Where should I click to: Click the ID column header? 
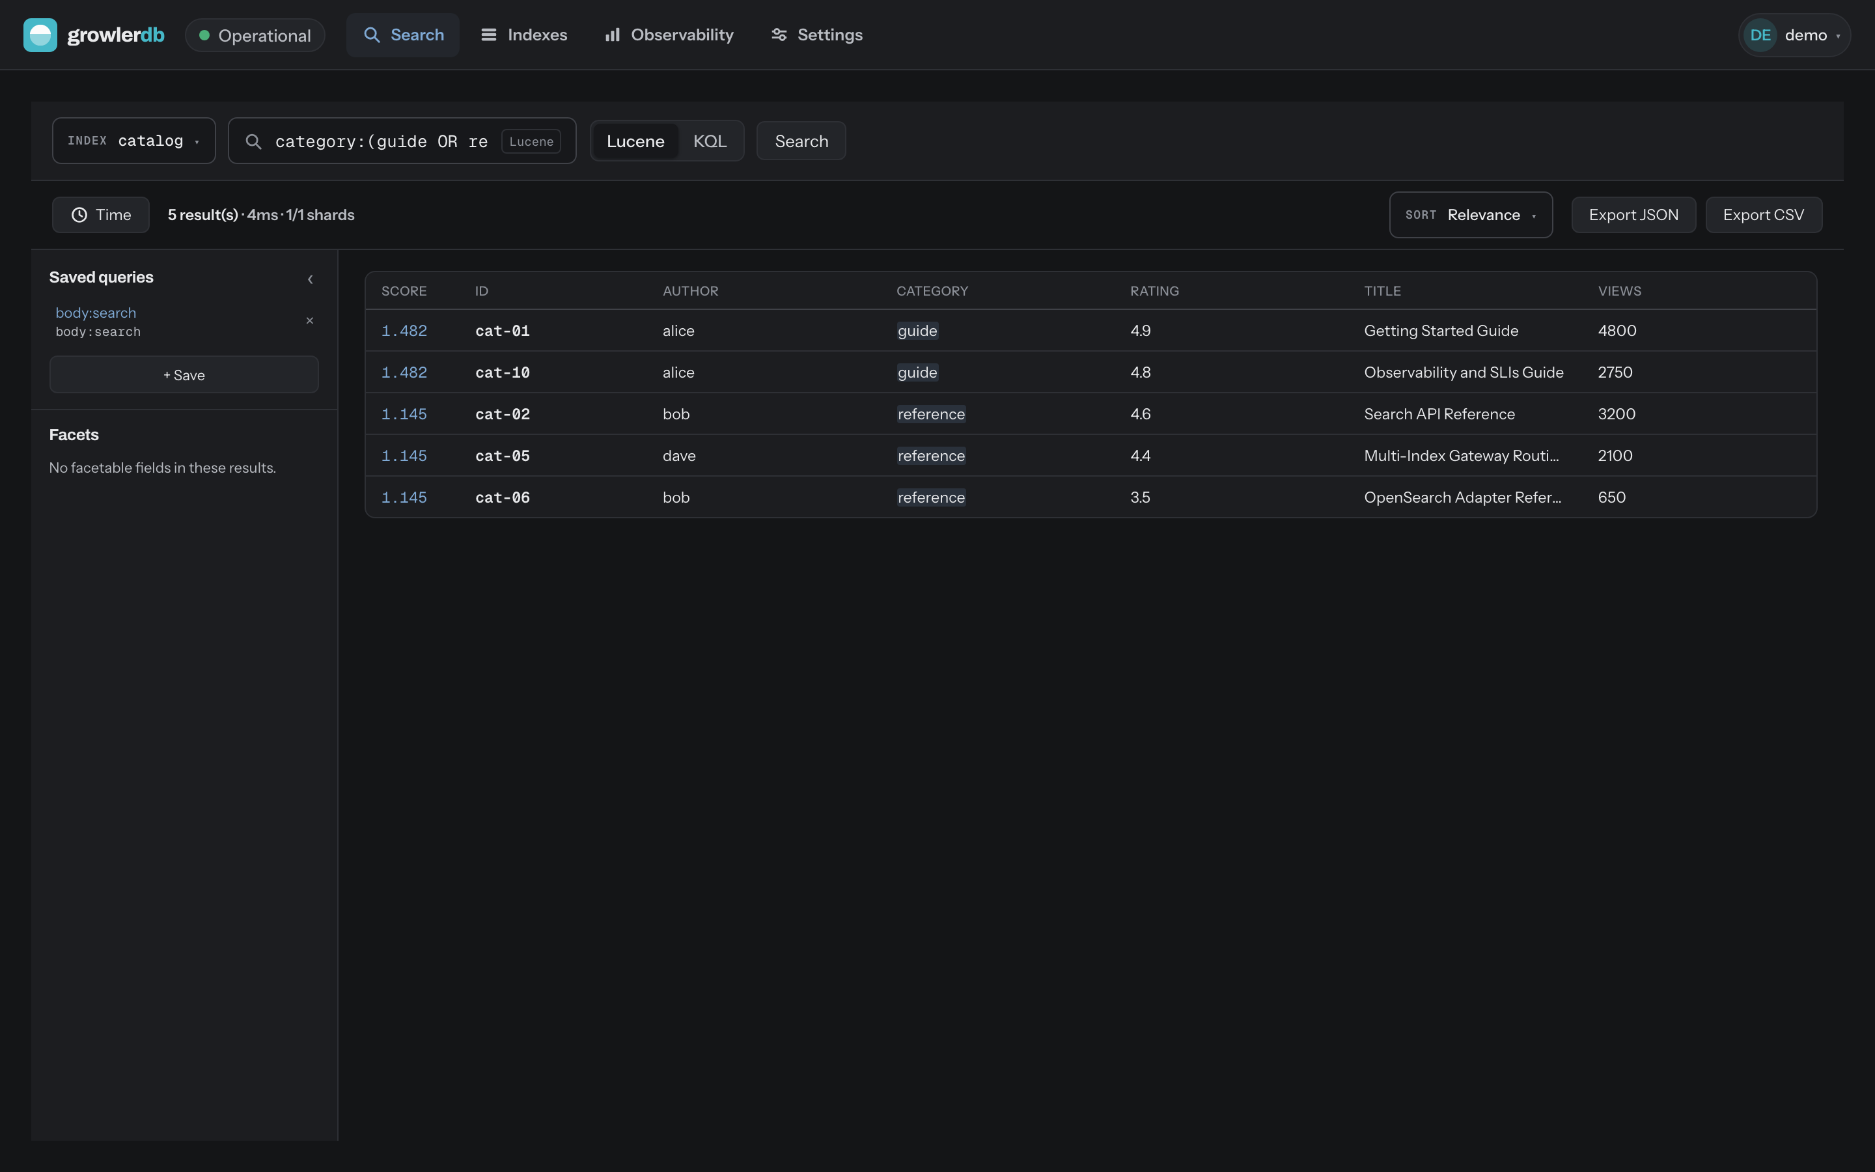[x=482, y=290]
